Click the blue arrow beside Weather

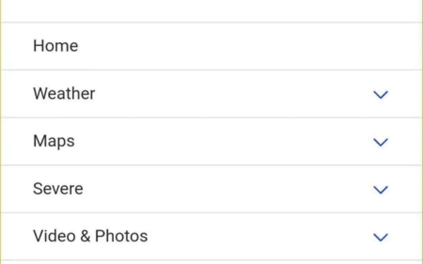click(x=380, y=95)
